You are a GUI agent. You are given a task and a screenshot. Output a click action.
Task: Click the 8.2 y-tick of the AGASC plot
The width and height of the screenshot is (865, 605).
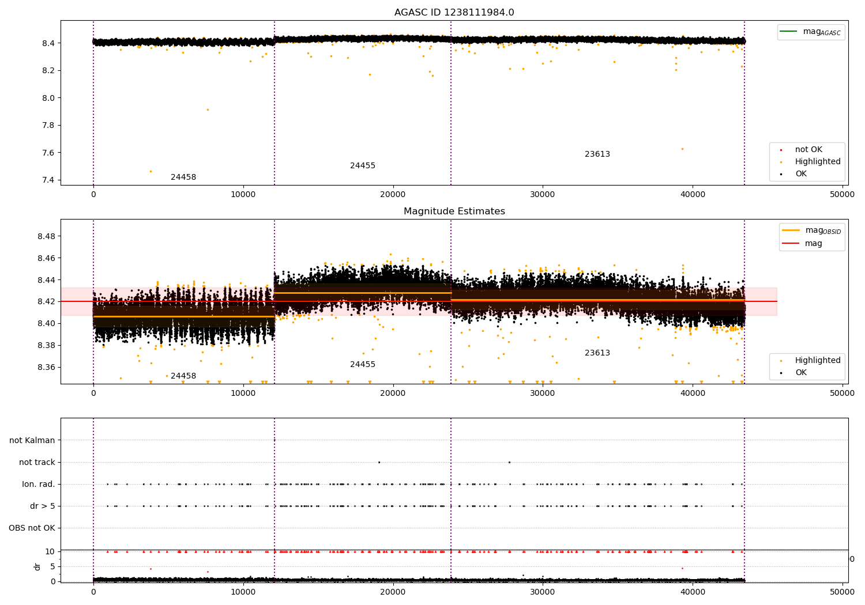(48, 71)
